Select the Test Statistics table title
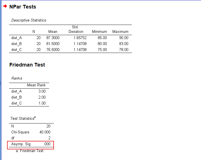Image resolution: width=201 pixels, height=160 pixels. 23,119
